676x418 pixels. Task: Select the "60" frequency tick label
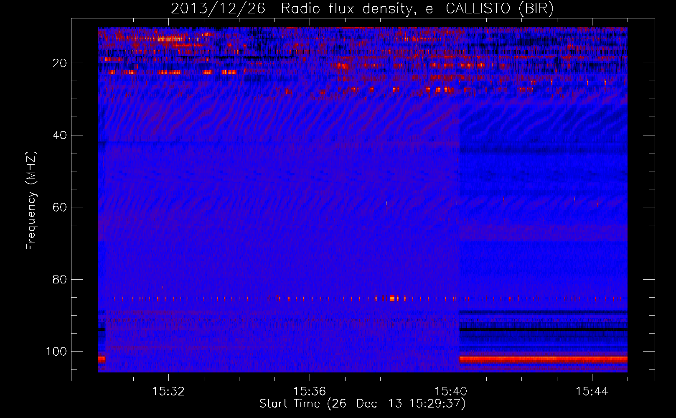pyautogui.click(x=60, y=207)
